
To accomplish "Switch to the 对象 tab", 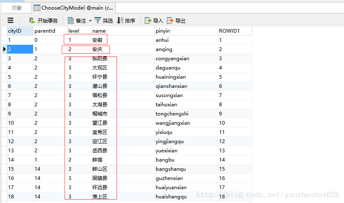I will click(x=17, y=8).
